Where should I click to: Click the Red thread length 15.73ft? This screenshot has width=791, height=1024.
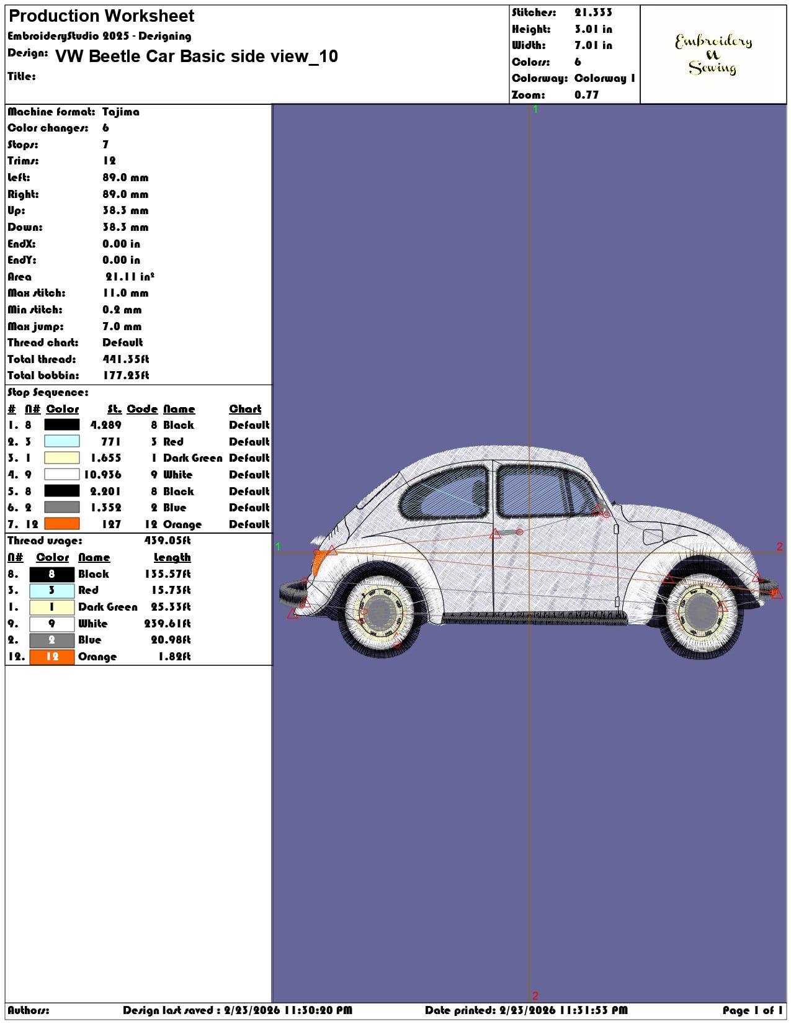tap(171, 590)
